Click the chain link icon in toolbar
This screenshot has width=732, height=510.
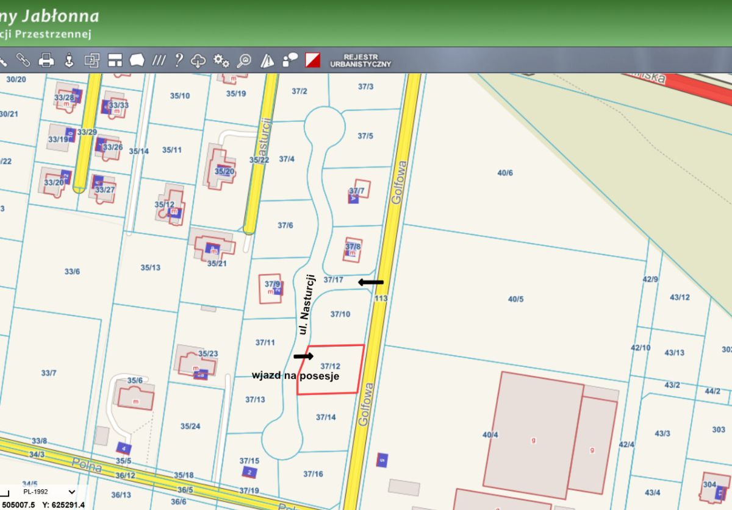pyautogui.click(x=23, y=60)
